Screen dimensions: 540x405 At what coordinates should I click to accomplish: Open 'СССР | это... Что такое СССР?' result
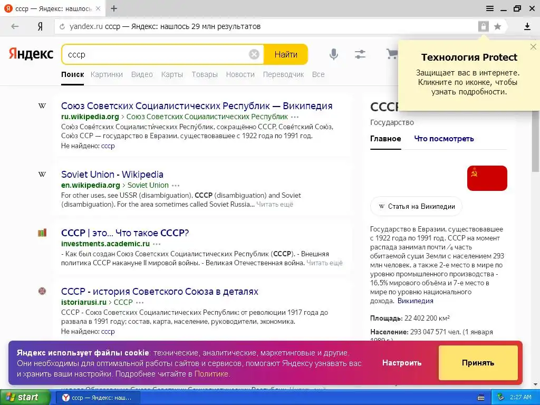click(125, 233)
